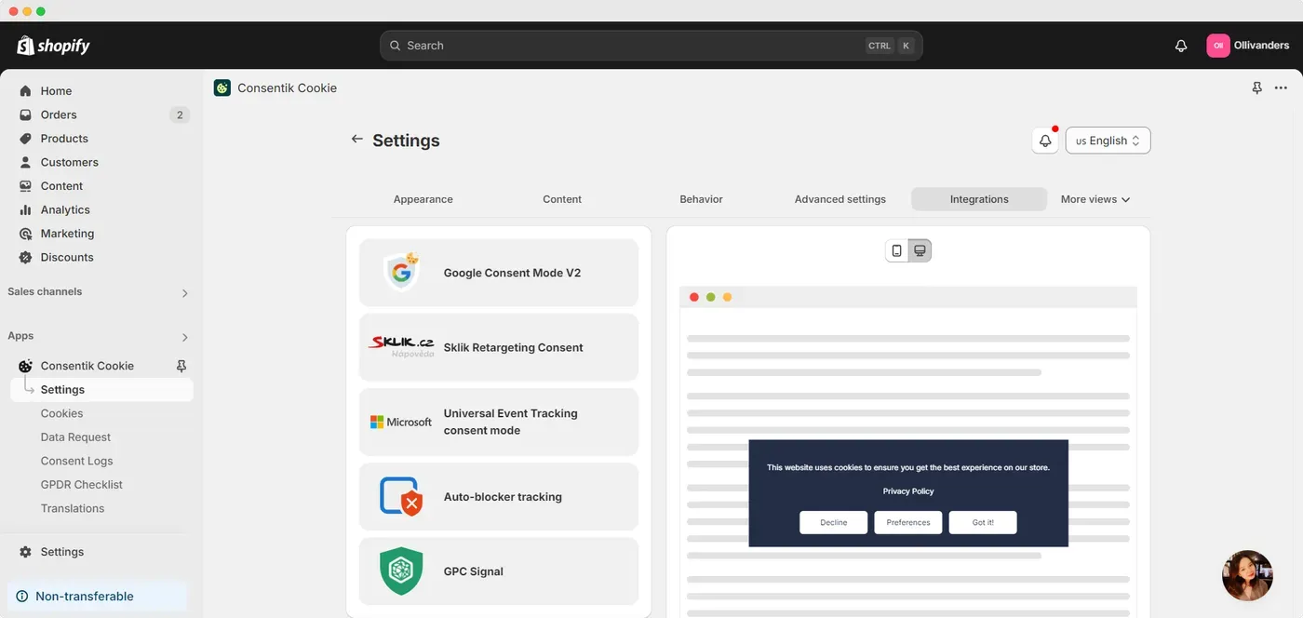Click the Discounts badge icon

(x=26, y=257)
